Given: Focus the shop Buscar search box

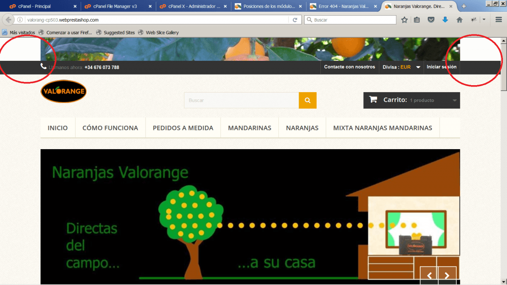Looking at the screenshot, I should [241, 100].
